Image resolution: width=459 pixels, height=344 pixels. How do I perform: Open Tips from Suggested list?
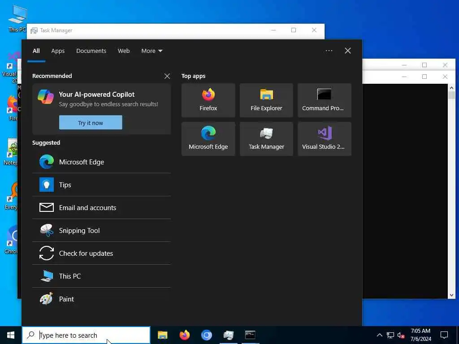(x=102, y=185)
